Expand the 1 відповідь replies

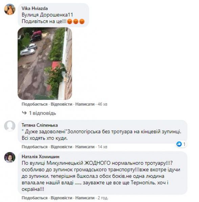tap(43, 113)
